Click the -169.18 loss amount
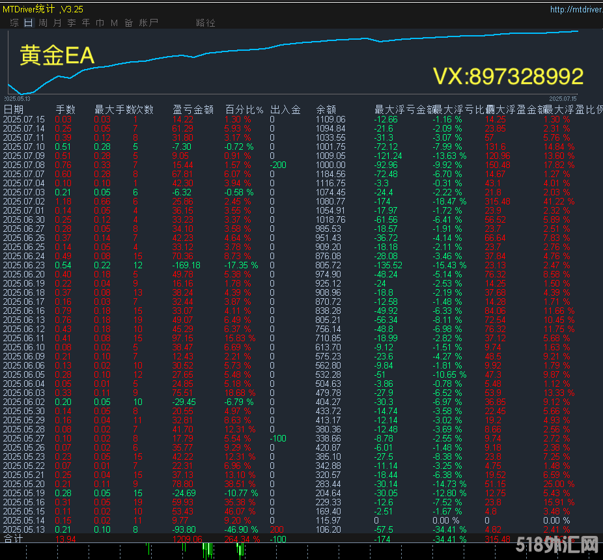 (x=186, y=266)
